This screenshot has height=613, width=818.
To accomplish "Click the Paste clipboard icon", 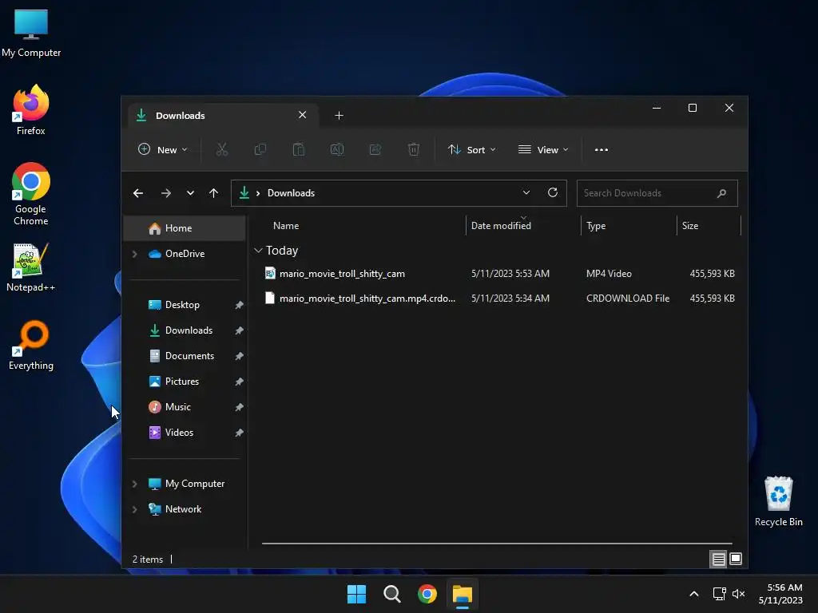I will [299, 149].
